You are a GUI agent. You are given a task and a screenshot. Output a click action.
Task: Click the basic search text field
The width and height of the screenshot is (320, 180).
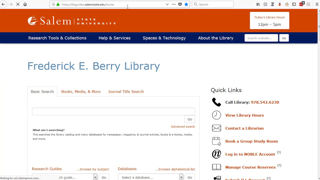tap(113, 111)
